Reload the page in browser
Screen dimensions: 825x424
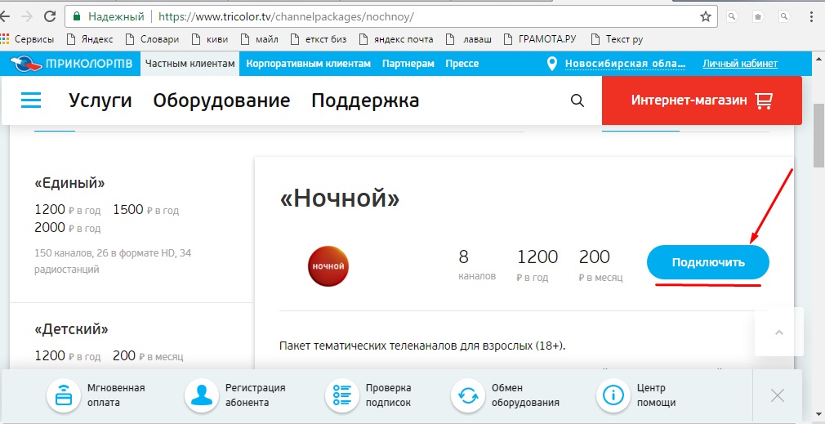point(50,16)
